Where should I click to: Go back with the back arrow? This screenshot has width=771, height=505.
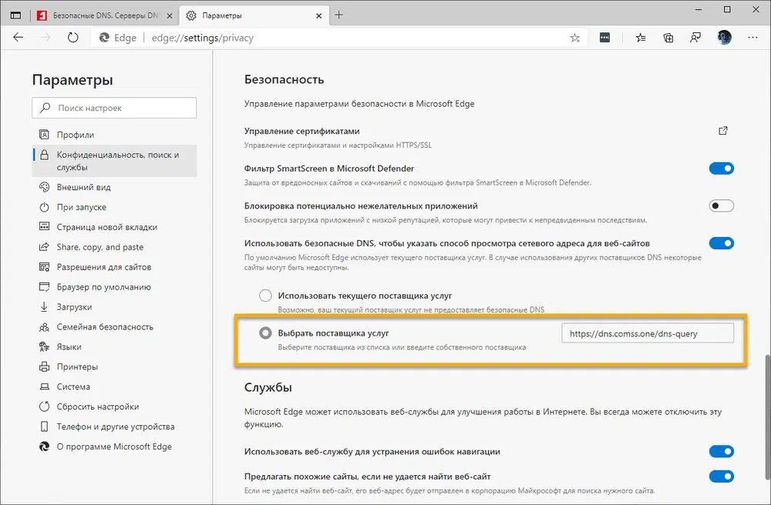(x=19, y=37)
